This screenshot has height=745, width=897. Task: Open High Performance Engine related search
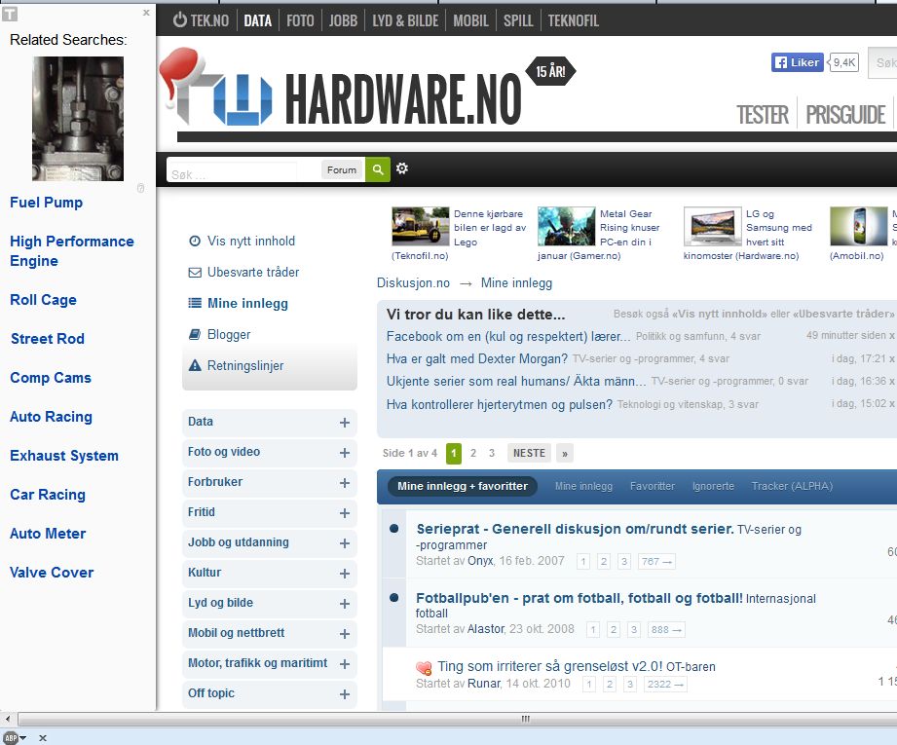(x=71, y=250)
